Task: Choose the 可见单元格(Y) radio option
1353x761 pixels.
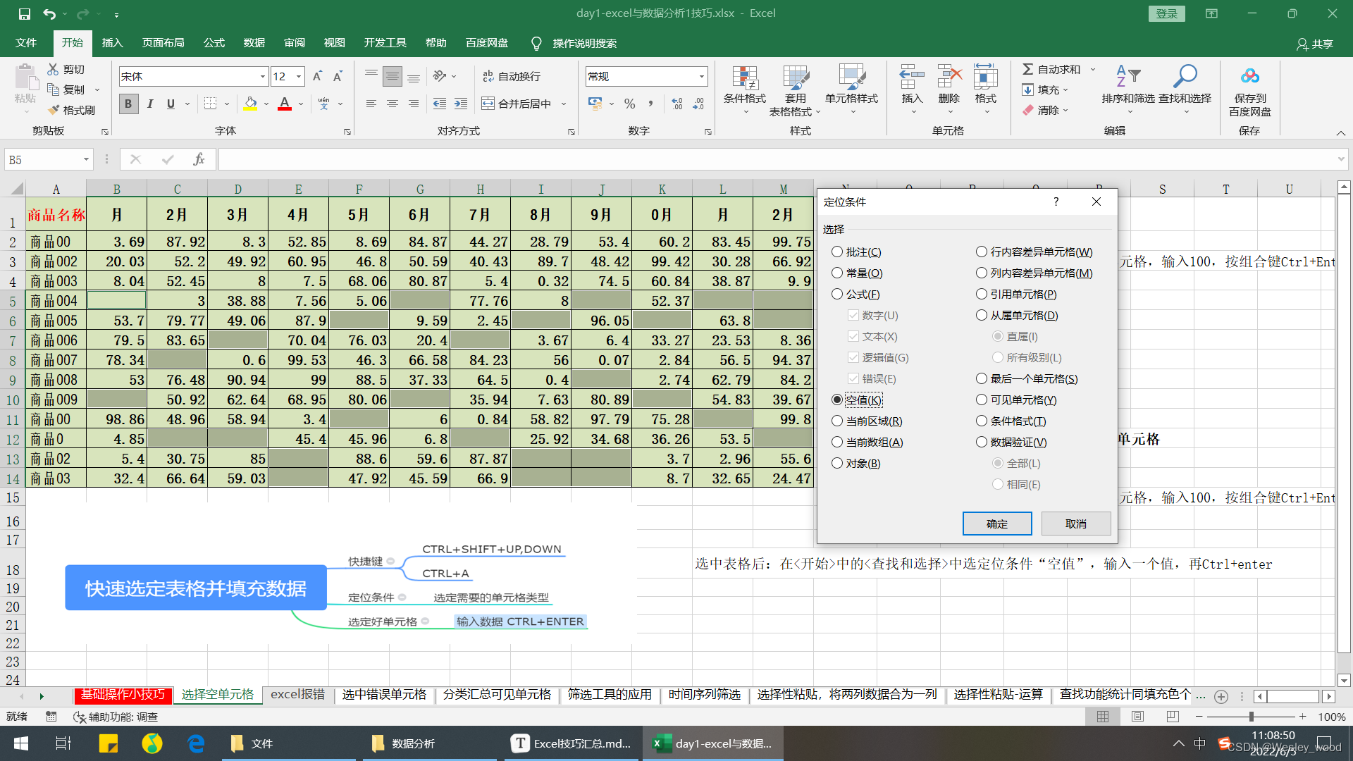Action: 982,400
